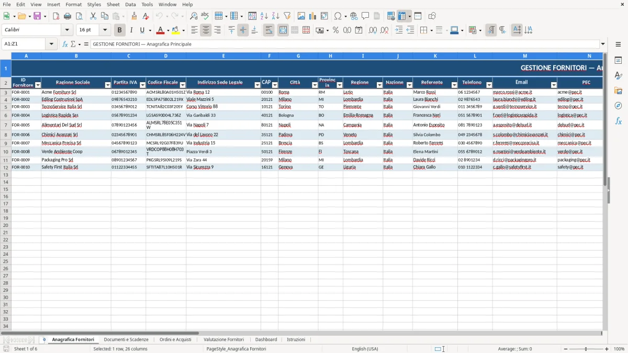The height and width of the screenshot is (353, 628).
Task: Click the zoom in plus button
Action: pyautogui.click(x=607, y=349)
